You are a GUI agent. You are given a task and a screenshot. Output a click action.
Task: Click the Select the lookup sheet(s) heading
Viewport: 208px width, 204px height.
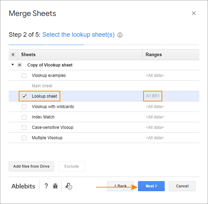coord(78,35)
